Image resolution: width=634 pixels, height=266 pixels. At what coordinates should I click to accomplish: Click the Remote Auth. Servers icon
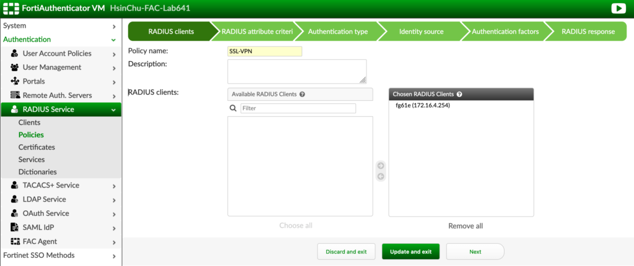pos(15,95)
